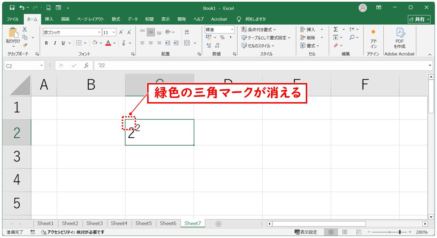The image size is (437, 238).
Task: Toggle bold formatting
Action: tap(46, 43)
